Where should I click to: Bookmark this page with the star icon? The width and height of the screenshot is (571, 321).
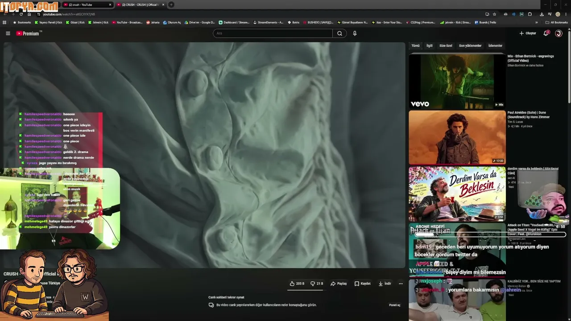coord(494,14)
